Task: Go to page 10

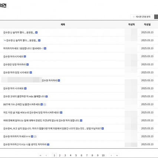Action: [103, 155]
